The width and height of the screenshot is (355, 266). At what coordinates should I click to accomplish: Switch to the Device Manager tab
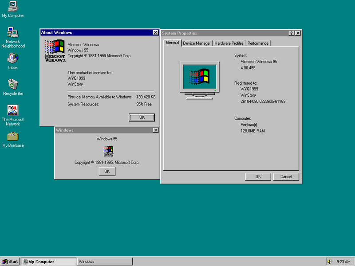point(197,43)
